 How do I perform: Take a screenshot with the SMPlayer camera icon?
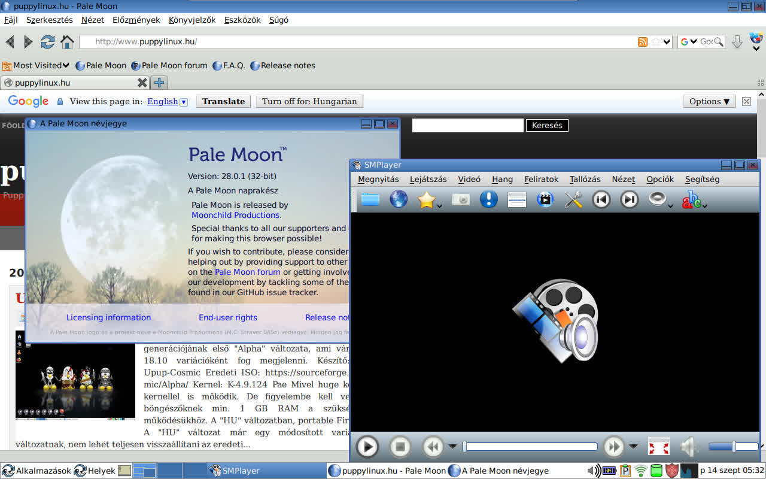460,199
